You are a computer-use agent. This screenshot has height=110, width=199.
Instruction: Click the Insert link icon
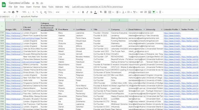pos(141,12)
